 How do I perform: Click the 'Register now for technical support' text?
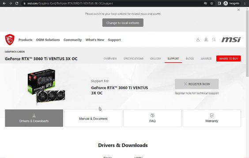point(197,93)
